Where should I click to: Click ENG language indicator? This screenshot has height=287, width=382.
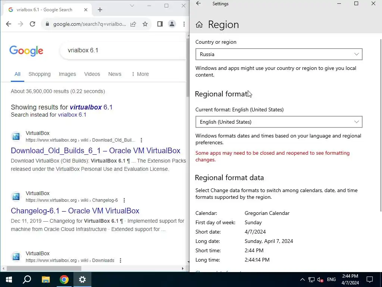click(x=331, y=280)
